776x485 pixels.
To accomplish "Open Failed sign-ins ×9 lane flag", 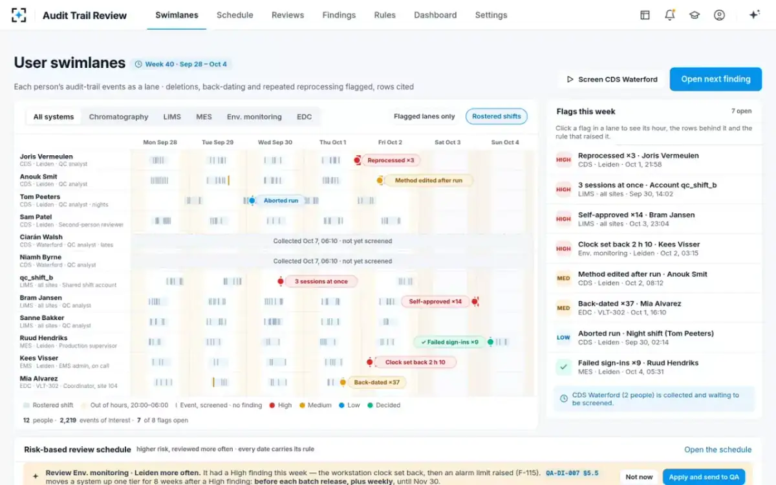I will coord(449,341).
